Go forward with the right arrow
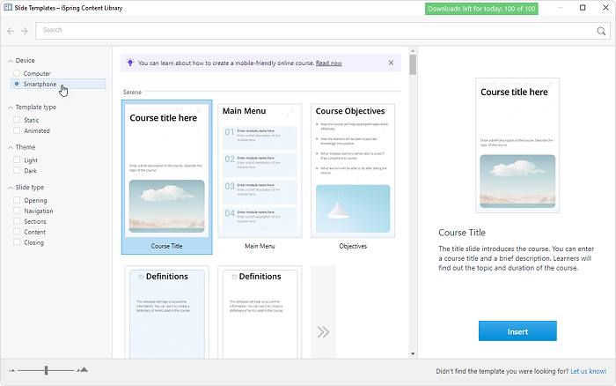 pyautogui.click(x=25, y=31)
